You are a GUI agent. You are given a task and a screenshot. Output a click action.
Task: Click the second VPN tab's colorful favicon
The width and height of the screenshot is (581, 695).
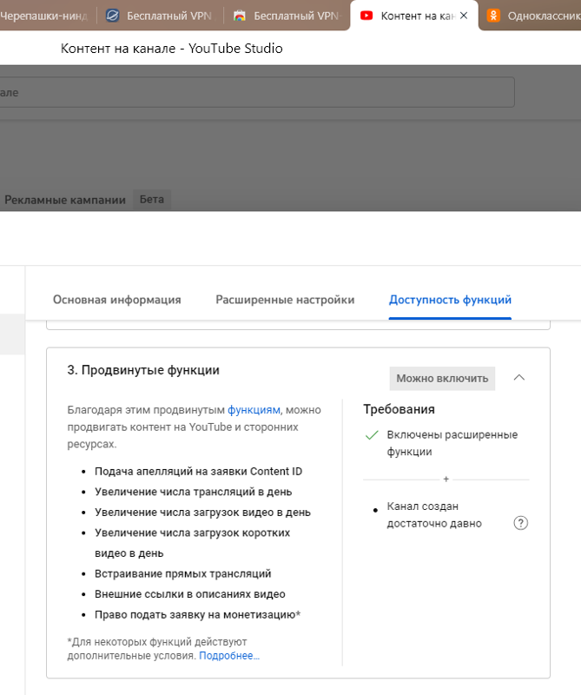pyautogui.click(x=240, y=16)
